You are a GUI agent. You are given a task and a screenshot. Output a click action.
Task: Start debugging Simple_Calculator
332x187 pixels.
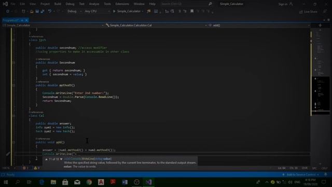coord(128,11)
